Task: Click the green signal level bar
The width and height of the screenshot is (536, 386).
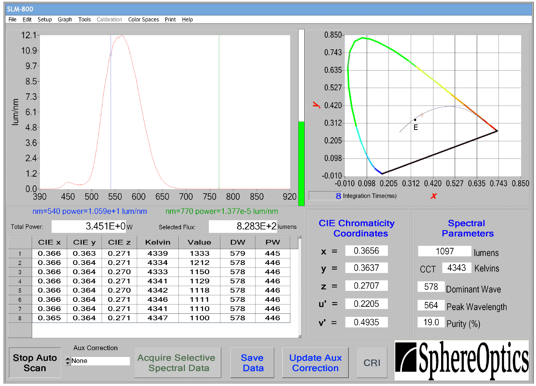Action: [x=301, y=163]
